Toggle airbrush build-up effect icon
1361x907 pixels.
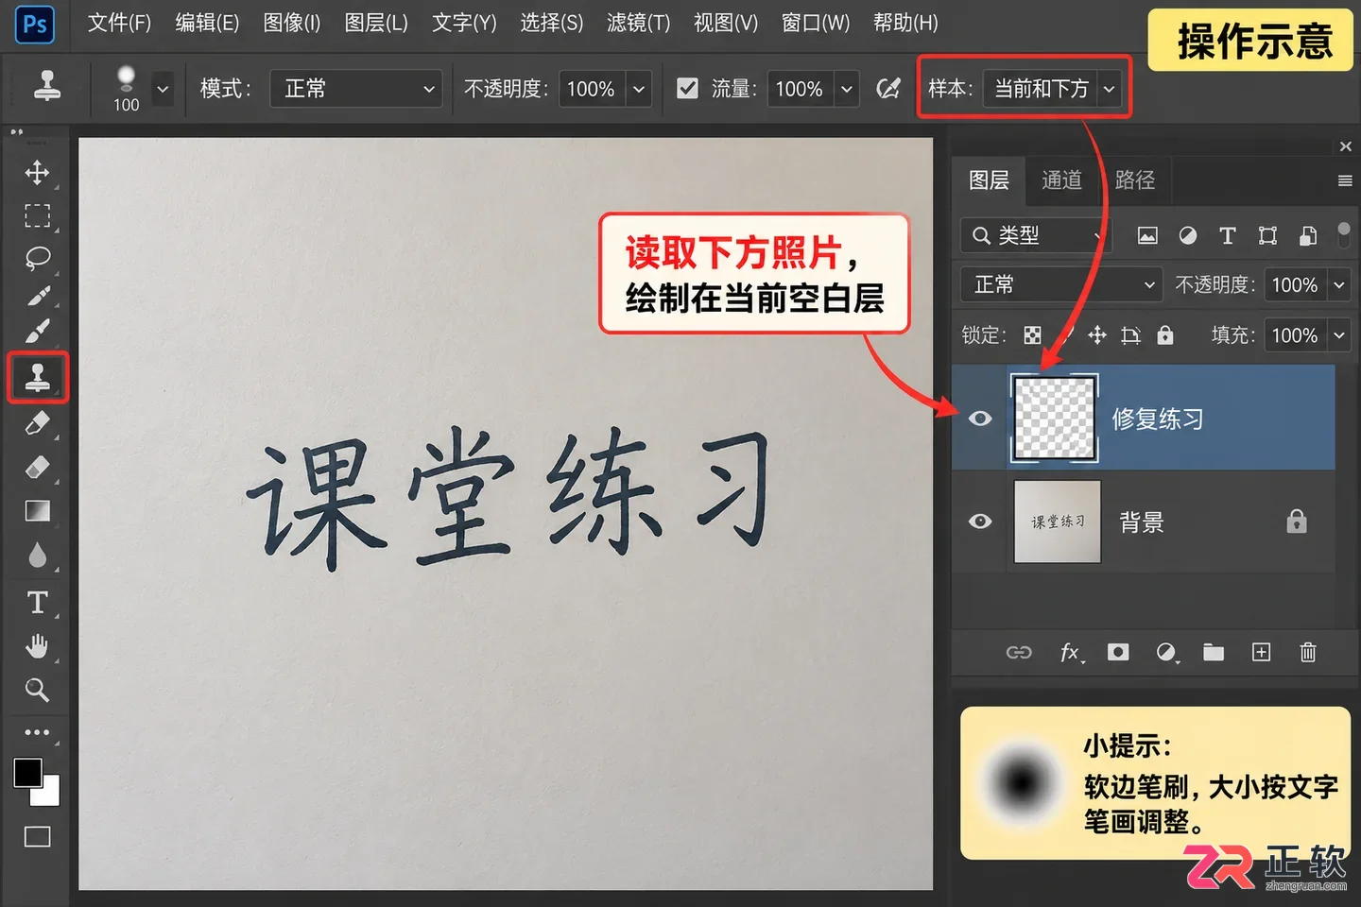(x=888, y=89)
